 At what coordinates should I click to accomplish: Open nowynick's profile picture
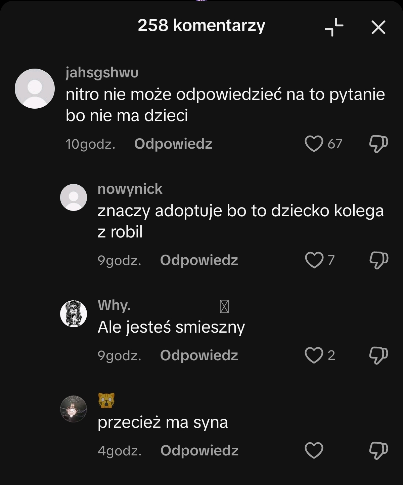(74, 197)
